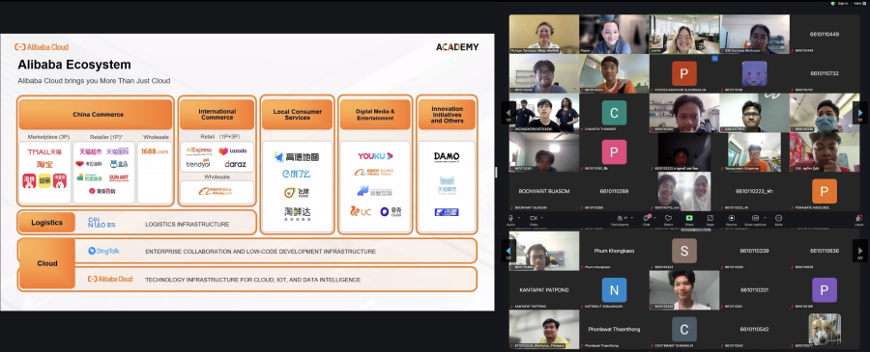Mute the microphone using the Audio icon

coord(511,218)
